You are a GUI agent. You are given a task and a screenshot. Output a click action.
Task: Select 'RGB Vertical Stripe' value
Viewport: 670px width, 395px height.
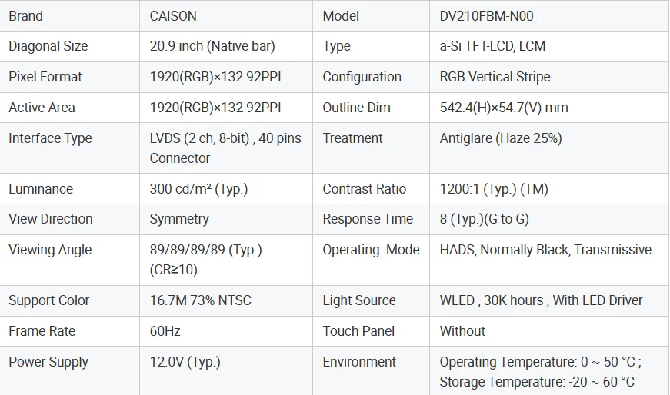pos(495,77)
